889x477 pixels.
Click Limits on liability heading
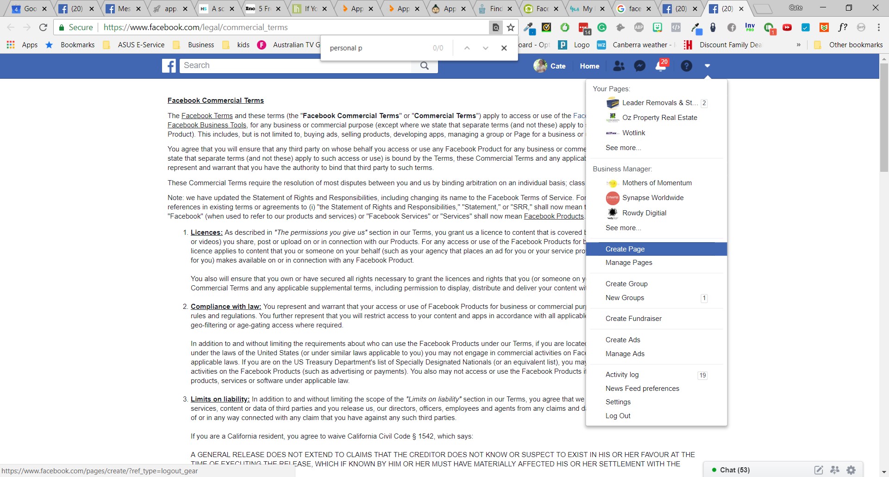[220, 399]
